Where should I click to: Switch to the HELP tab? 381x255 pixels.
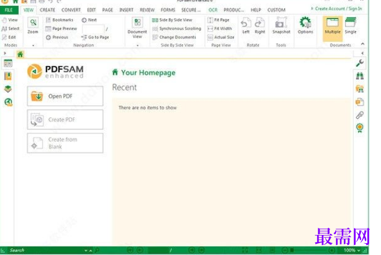[x=256, y=10]
